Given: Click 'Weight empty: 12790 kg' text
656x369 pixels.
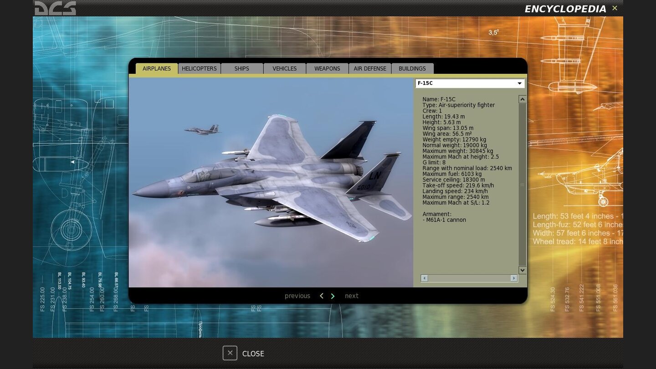Looking at the screenshot, I should [454, 139].
